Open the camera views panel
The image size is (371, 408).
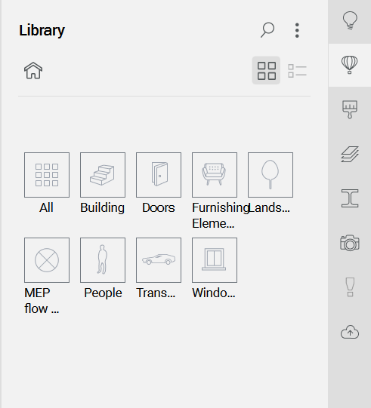coord(350,243)
